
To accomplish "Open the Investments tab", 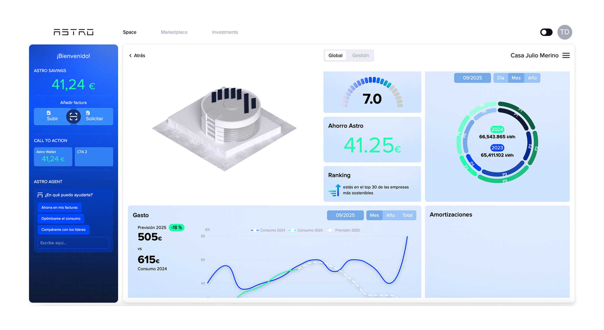I will [x=225, y=32].
